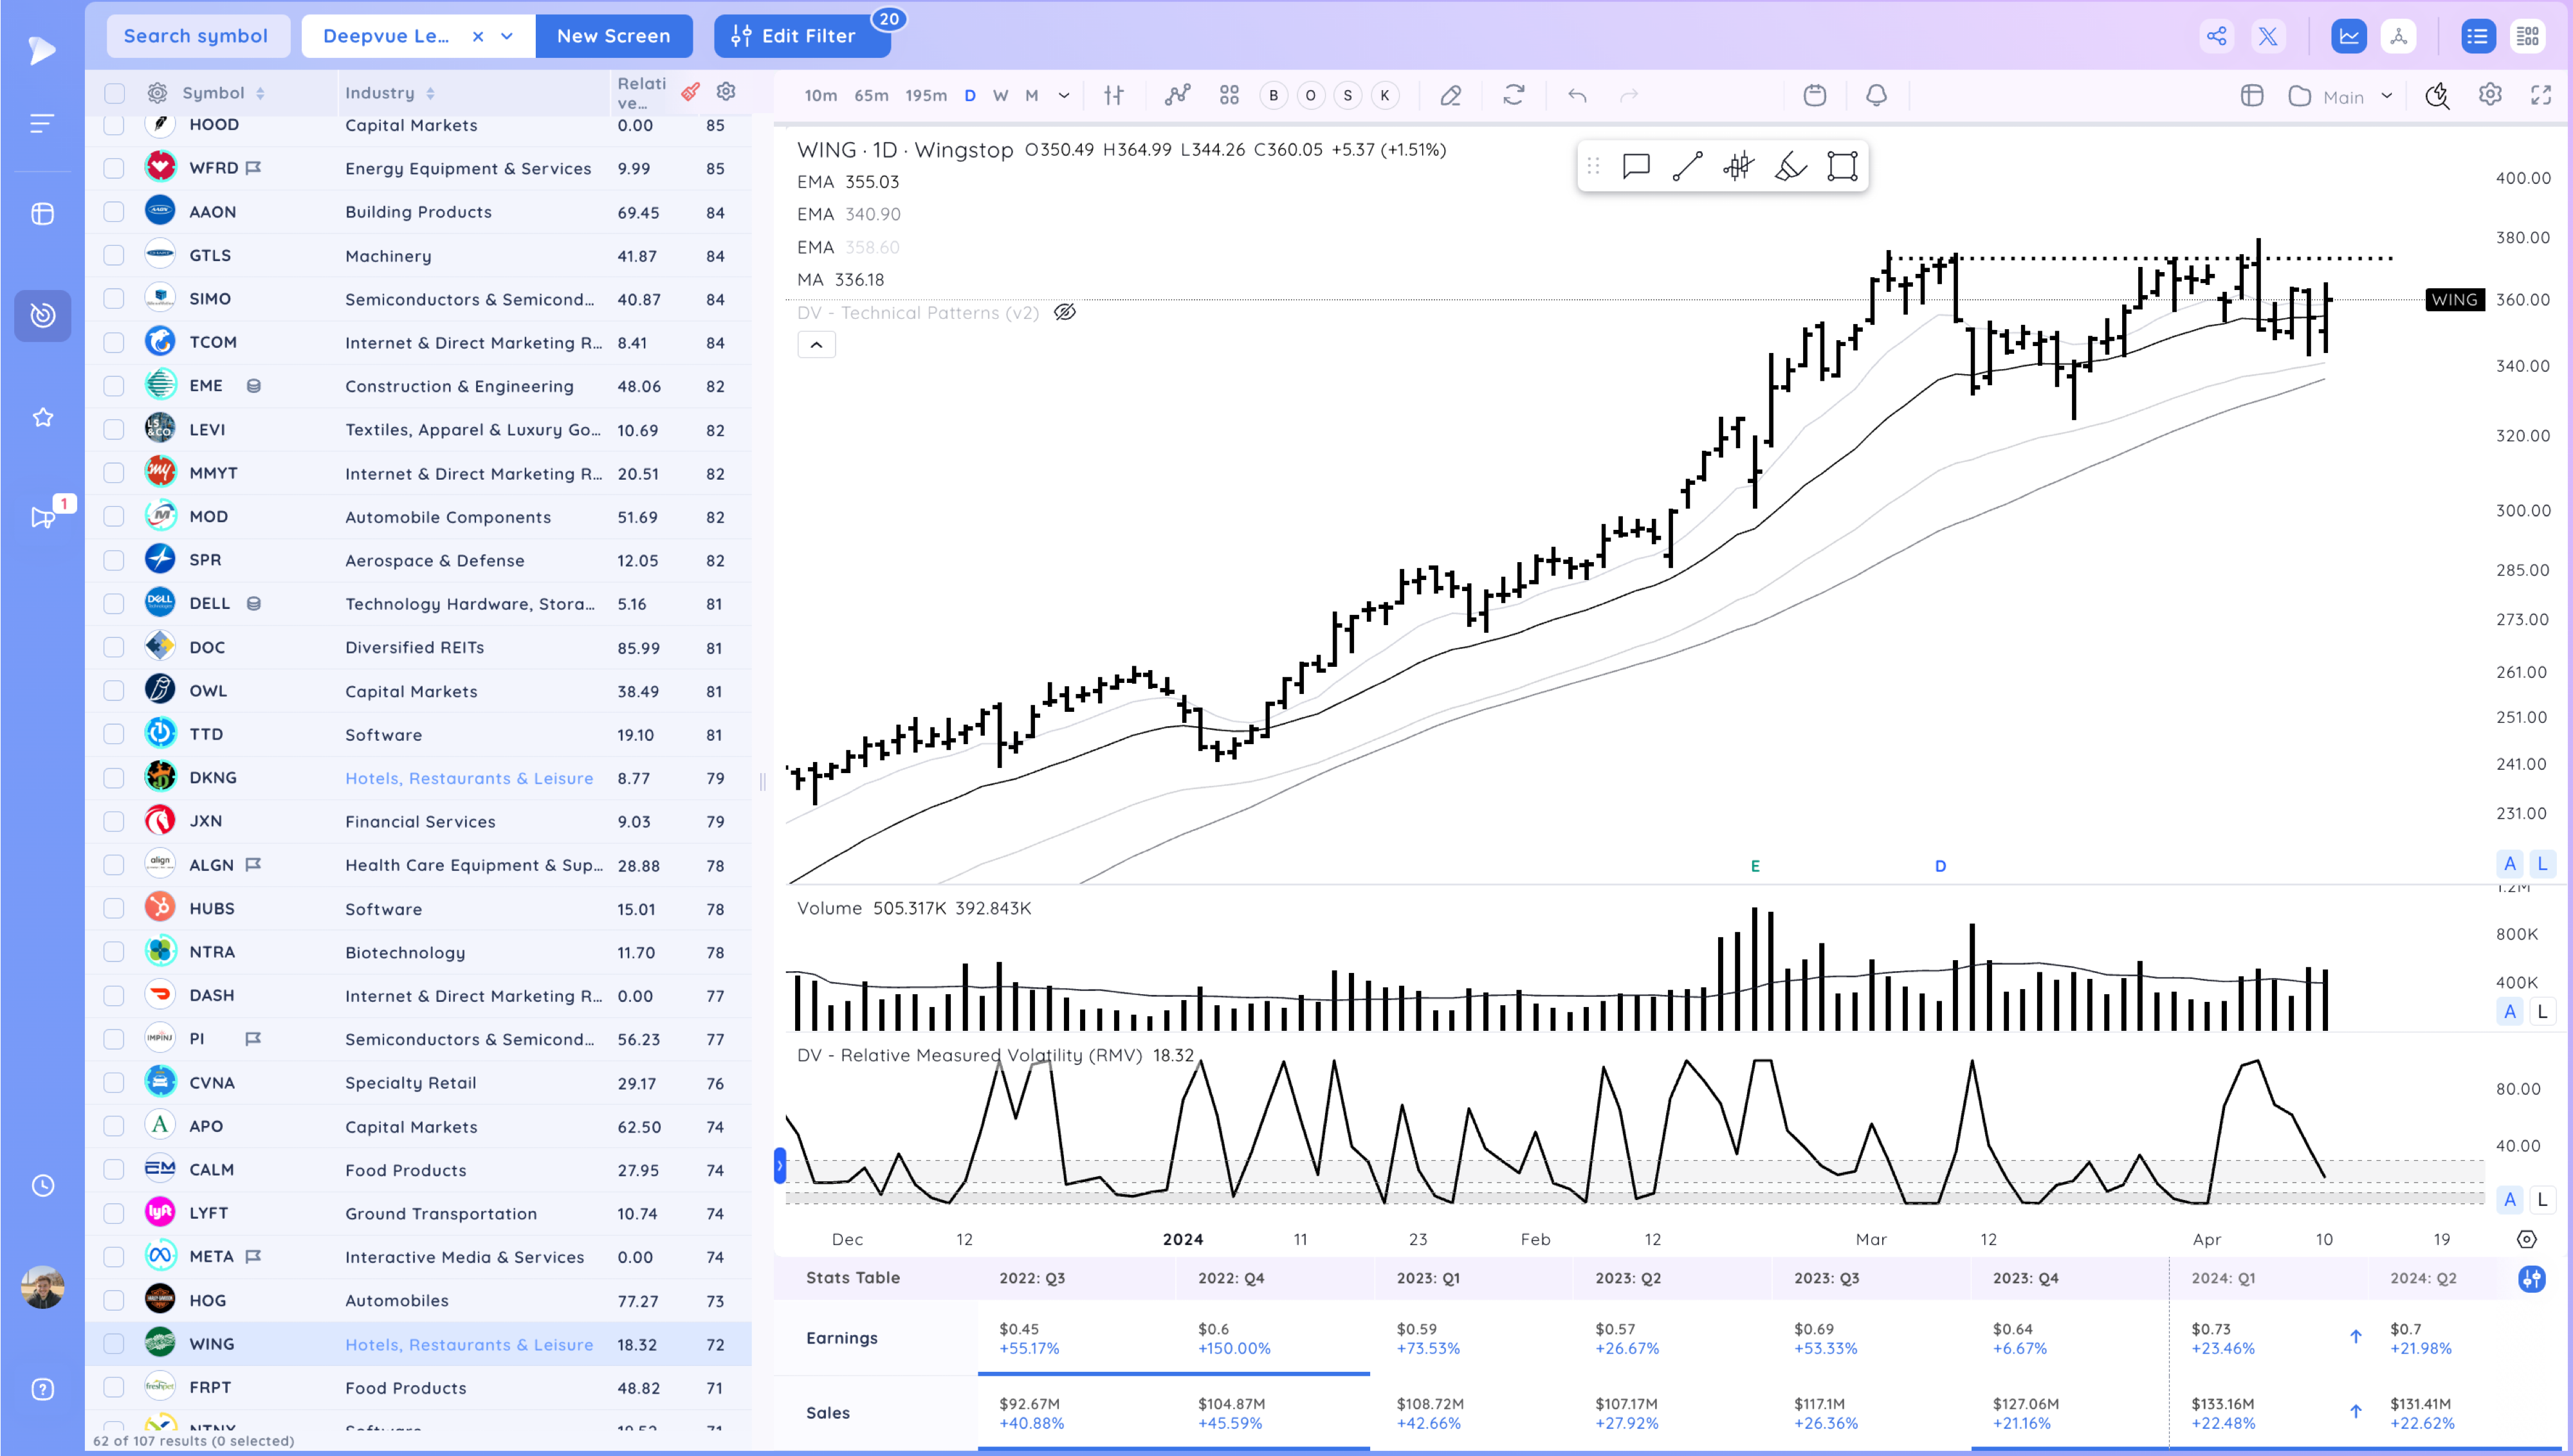Open indicators icon in chart toolbar

point(1177,95)
